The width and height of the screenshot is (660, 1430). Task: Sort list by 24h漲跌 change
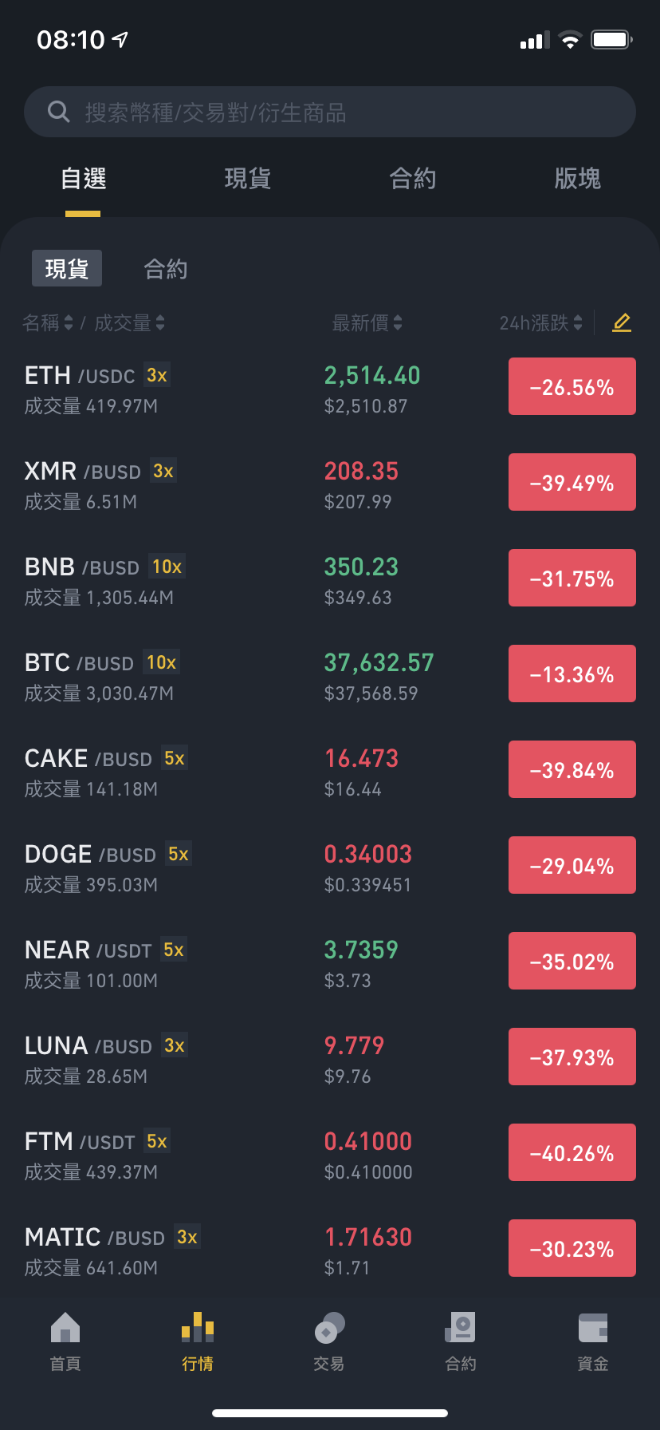(541, 322)
